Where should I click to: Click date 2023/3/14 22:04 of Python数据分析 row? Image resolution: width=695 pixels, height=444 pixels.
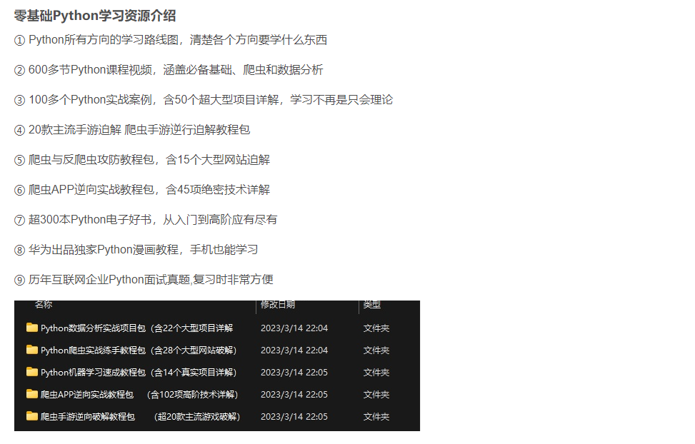[x=294, y=328]
